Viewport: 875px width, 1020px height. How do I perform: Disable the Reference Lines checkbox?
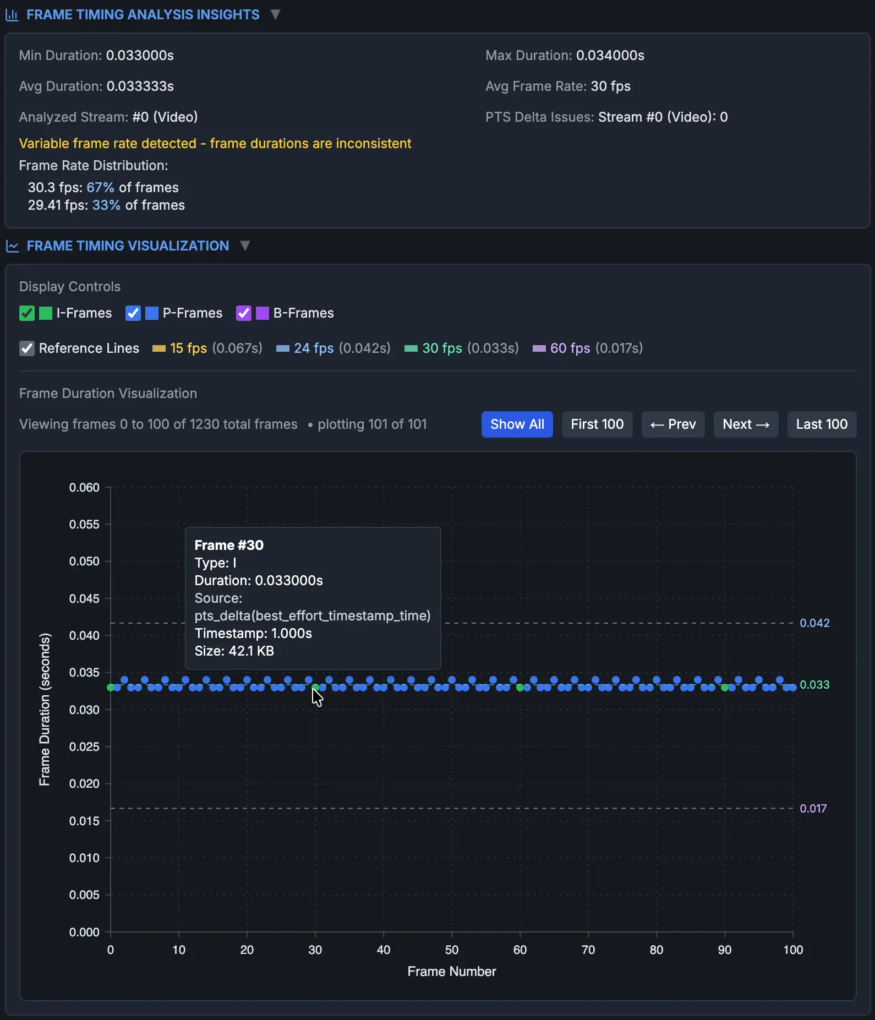pos(27,348)
